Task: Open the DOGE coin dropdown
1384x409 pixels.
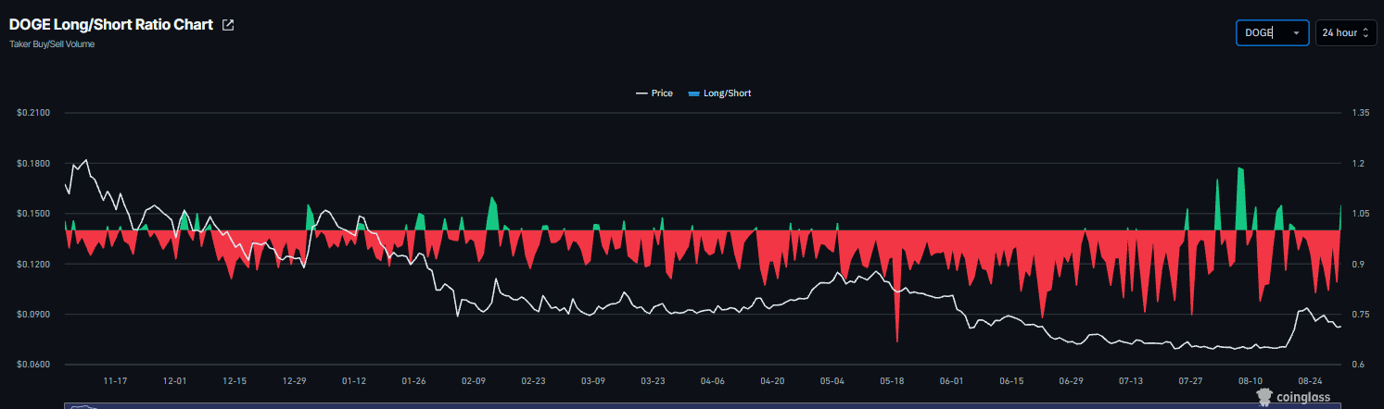Action: (1272, 32)
